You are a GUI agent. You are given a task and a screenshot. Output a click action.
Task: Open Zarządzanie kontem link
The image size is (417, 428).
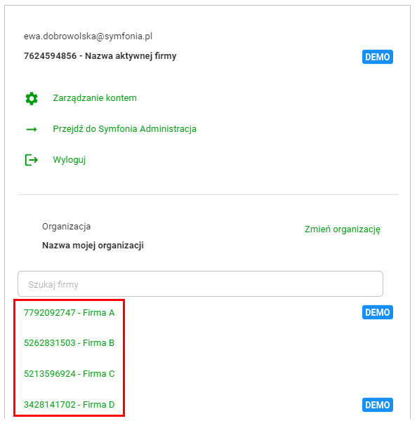tap(95, 98)
